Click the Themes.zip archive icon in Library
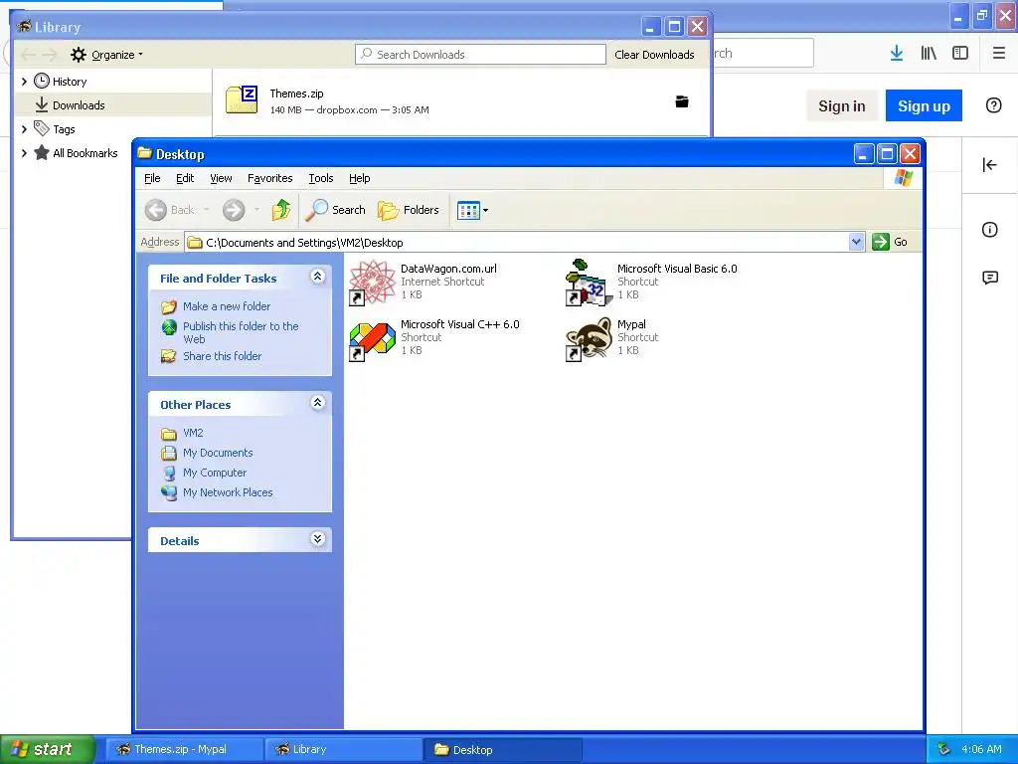 point(242,99)
